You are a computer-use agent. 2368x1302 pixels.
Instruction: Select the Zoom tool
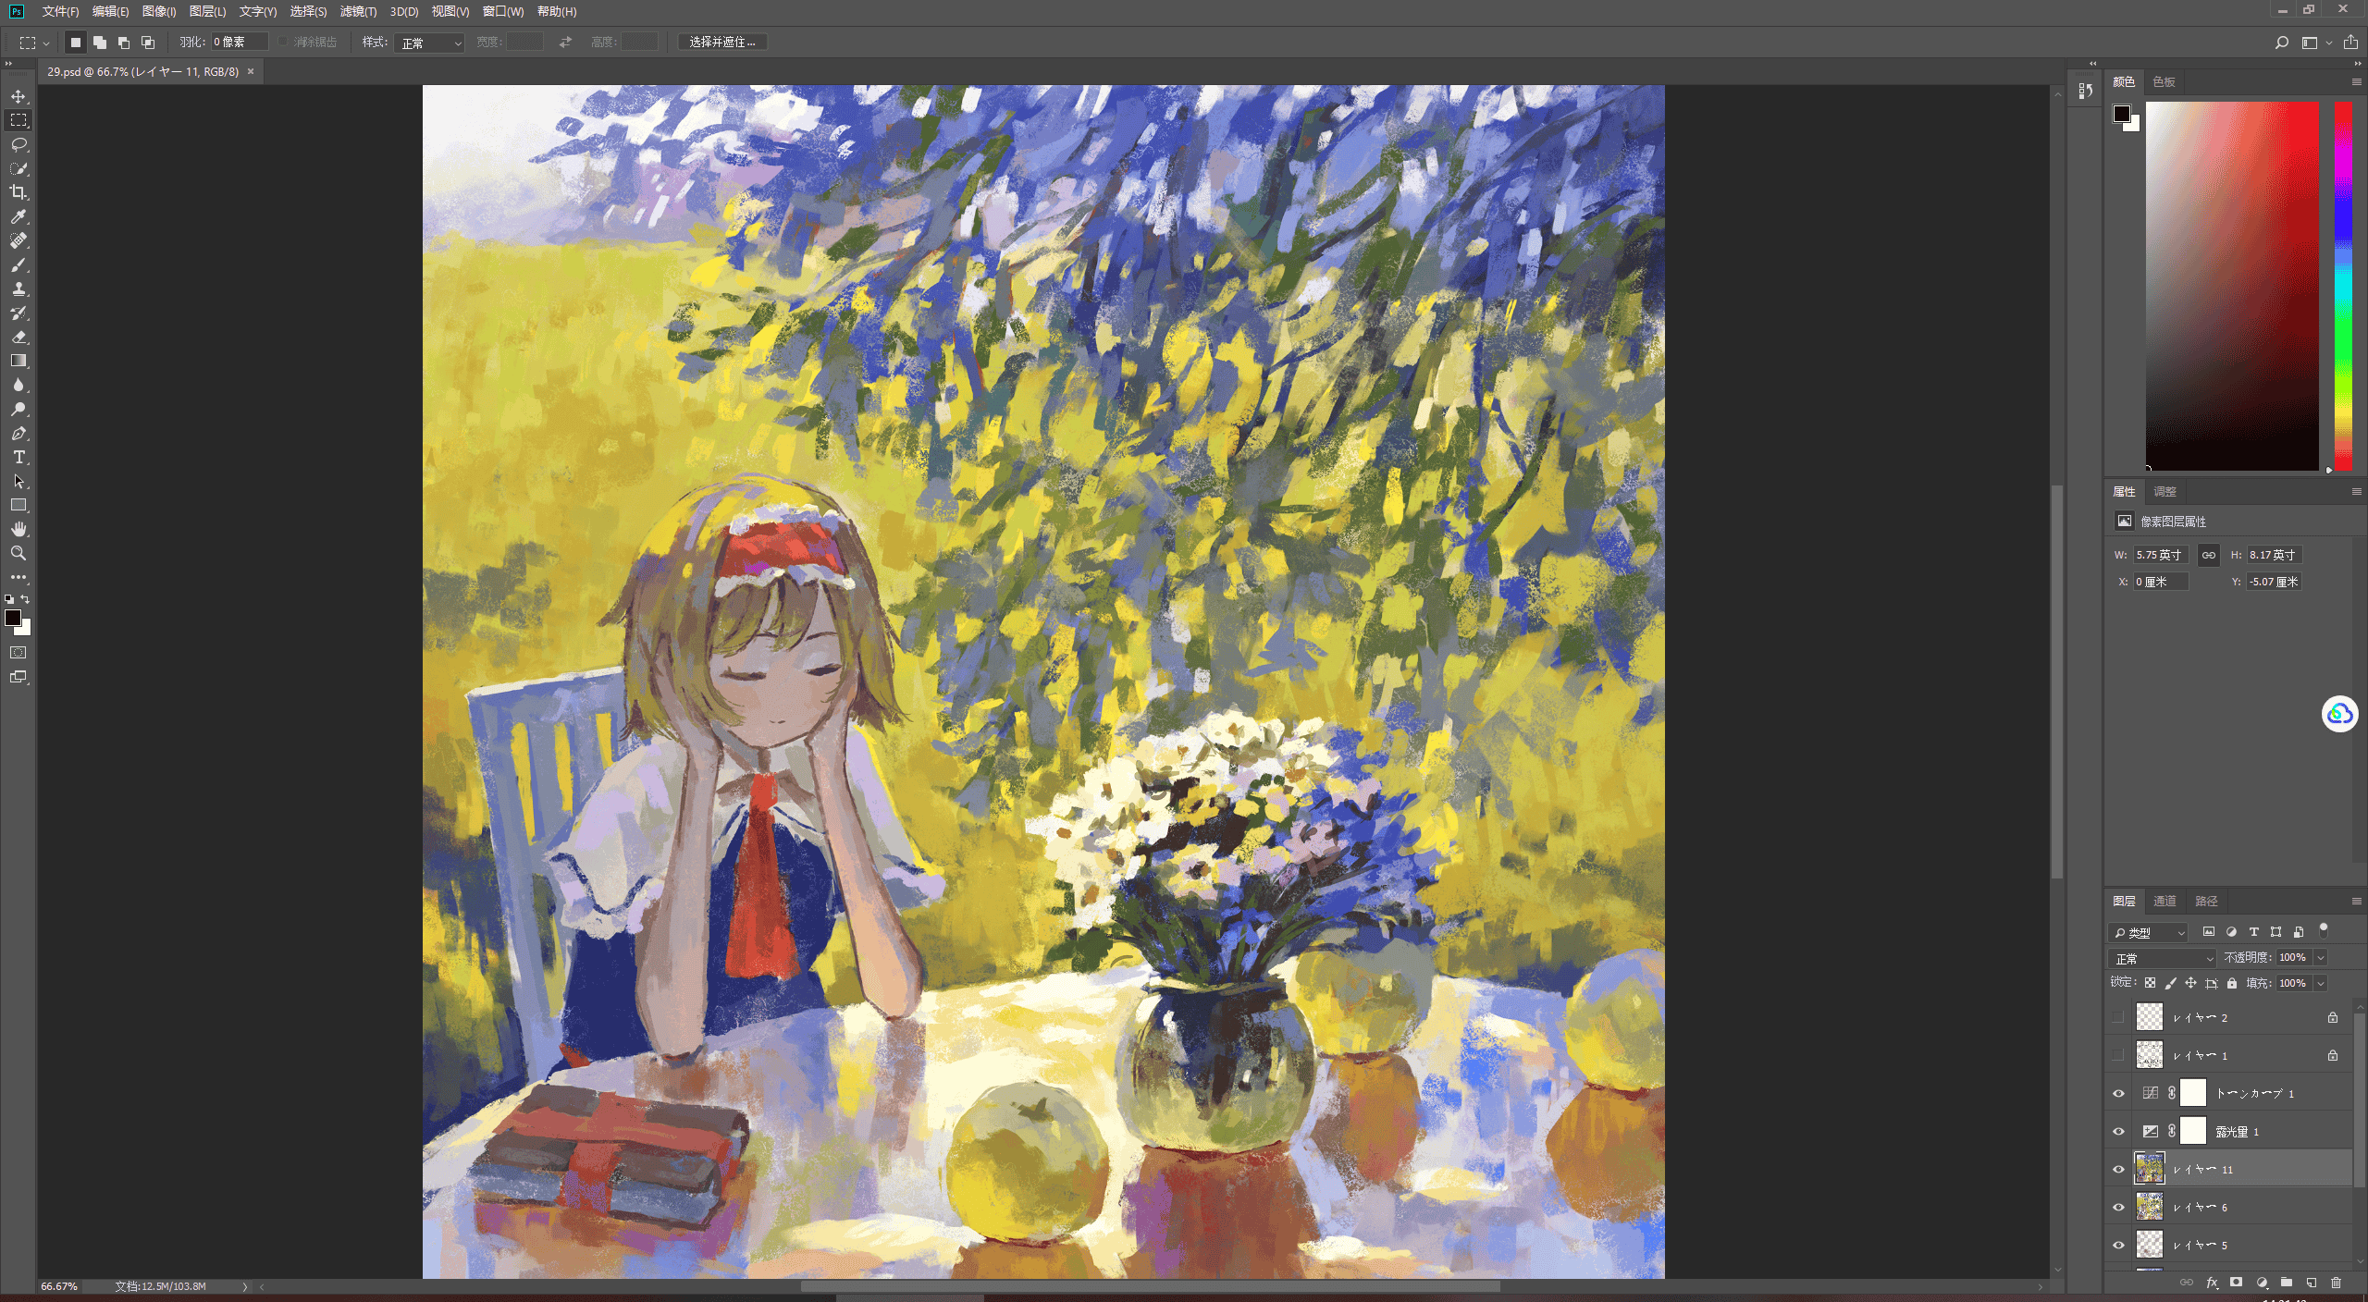(x=18, y=553)
